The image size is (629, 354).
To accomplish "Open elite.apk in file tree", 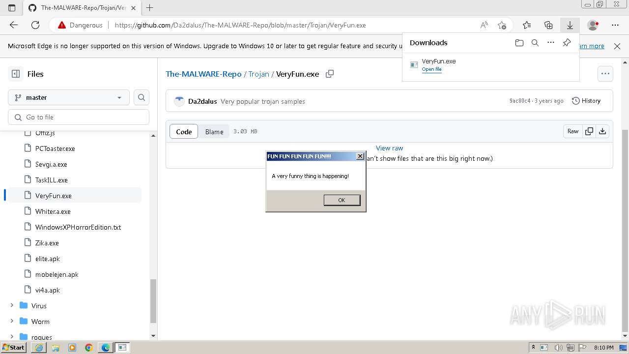I will (x=48, y=259).
